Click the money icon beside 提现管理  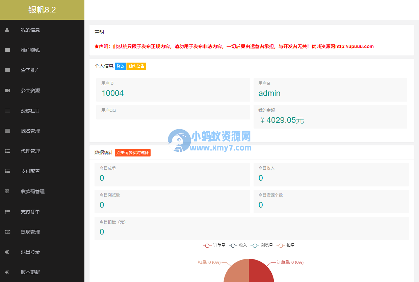(7, 232)
